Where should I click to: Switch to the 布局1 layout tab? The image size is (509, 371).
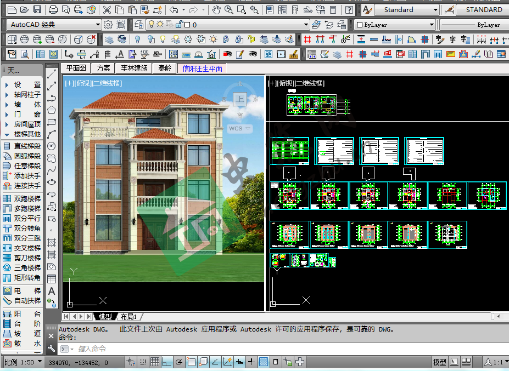(130, 317)
